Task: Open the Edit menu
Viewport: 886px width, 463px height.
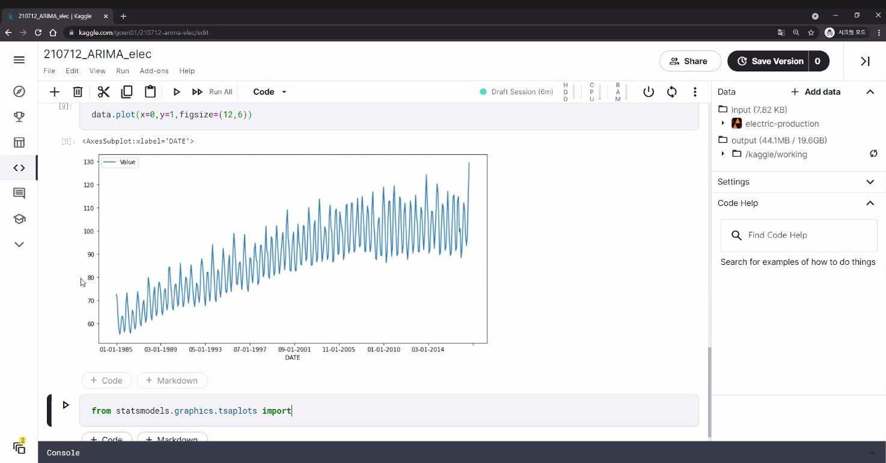Action: point(72,71)
